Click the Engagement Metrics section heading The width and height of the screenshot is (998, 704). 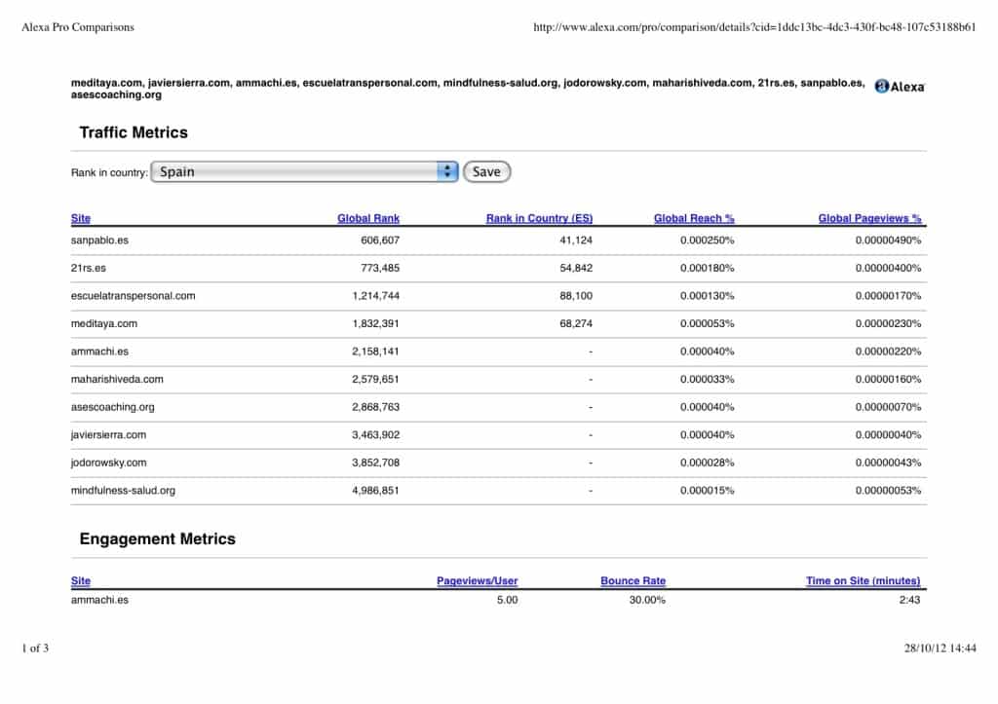[x=157, y=538]
